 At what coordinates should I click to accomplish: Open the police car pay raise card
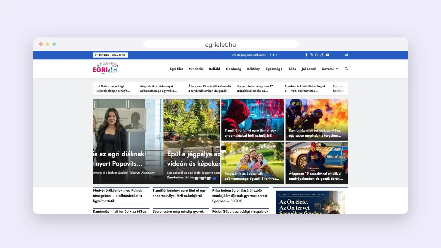coord(317,163)
